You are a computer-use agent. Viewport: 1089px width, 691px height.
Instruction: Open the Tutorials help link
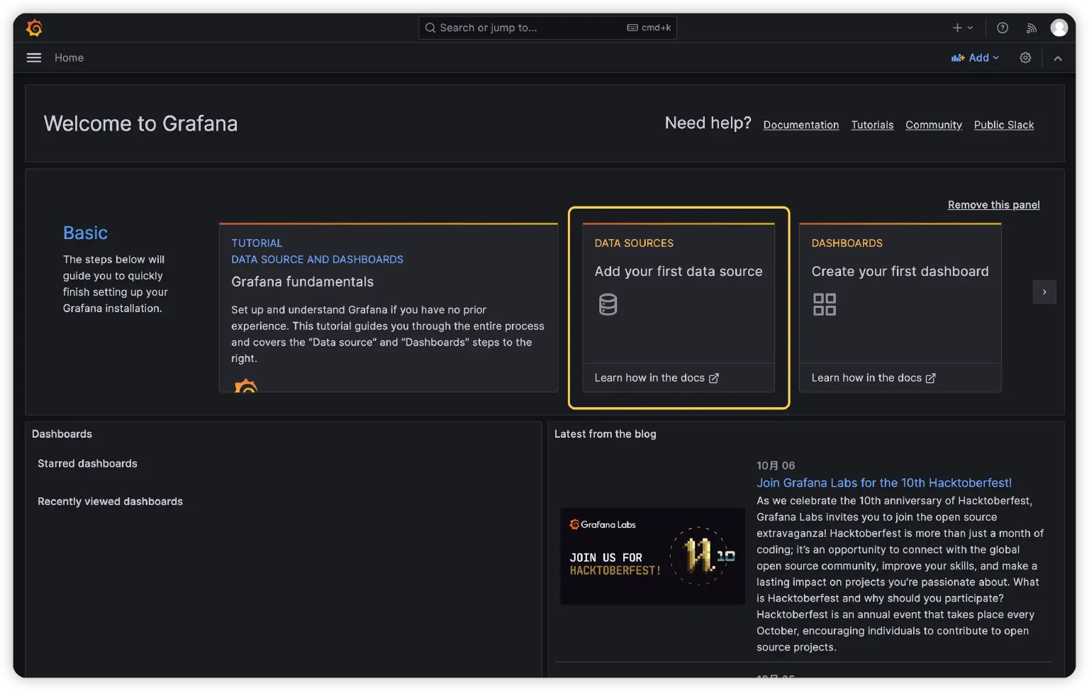coord(872,125)
